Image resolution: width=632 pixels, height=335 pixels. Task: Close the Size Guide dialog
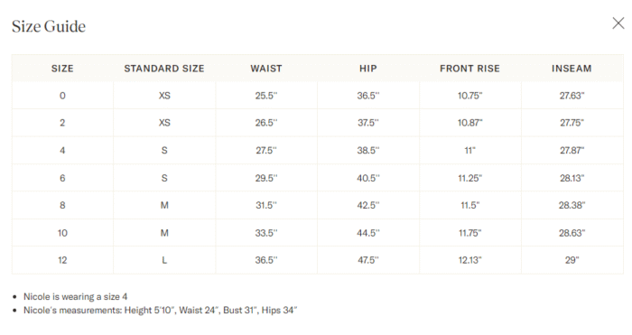[x=618, y=23]
